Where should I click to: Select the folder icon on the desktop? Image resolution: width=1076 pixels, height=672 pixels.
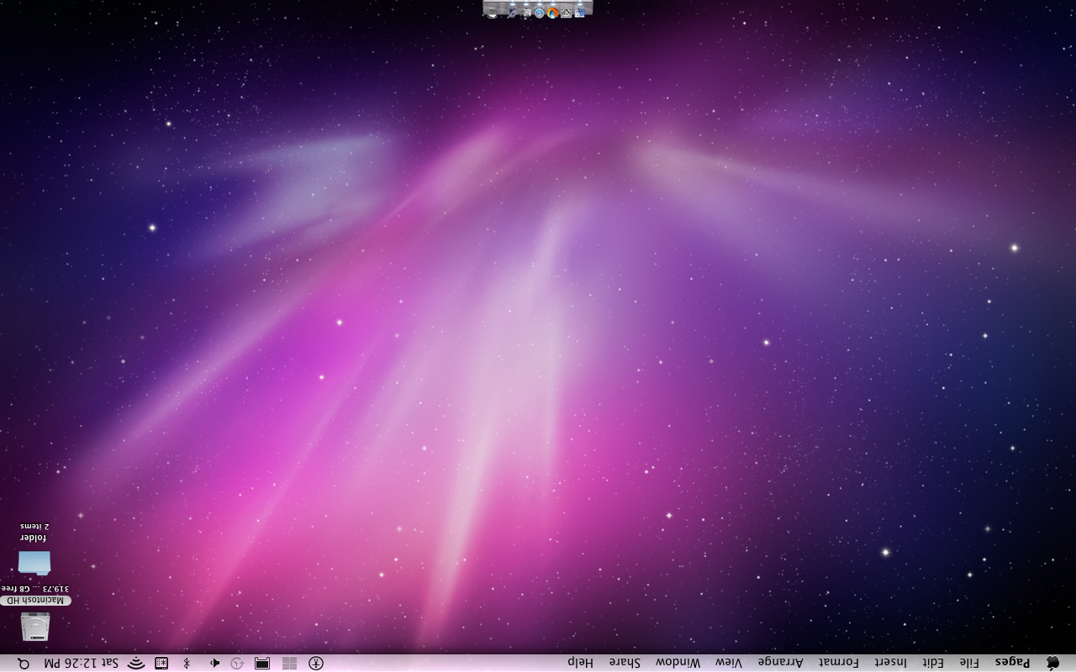pyautogui.click(x=34, y=562)
